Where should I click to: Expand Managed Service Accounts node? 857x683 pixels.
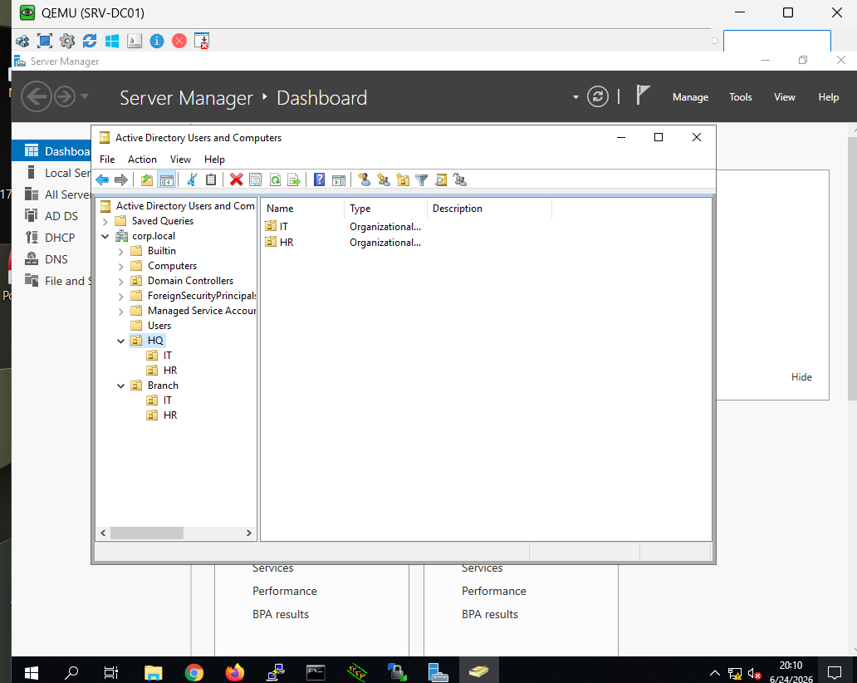click(120, 311)
